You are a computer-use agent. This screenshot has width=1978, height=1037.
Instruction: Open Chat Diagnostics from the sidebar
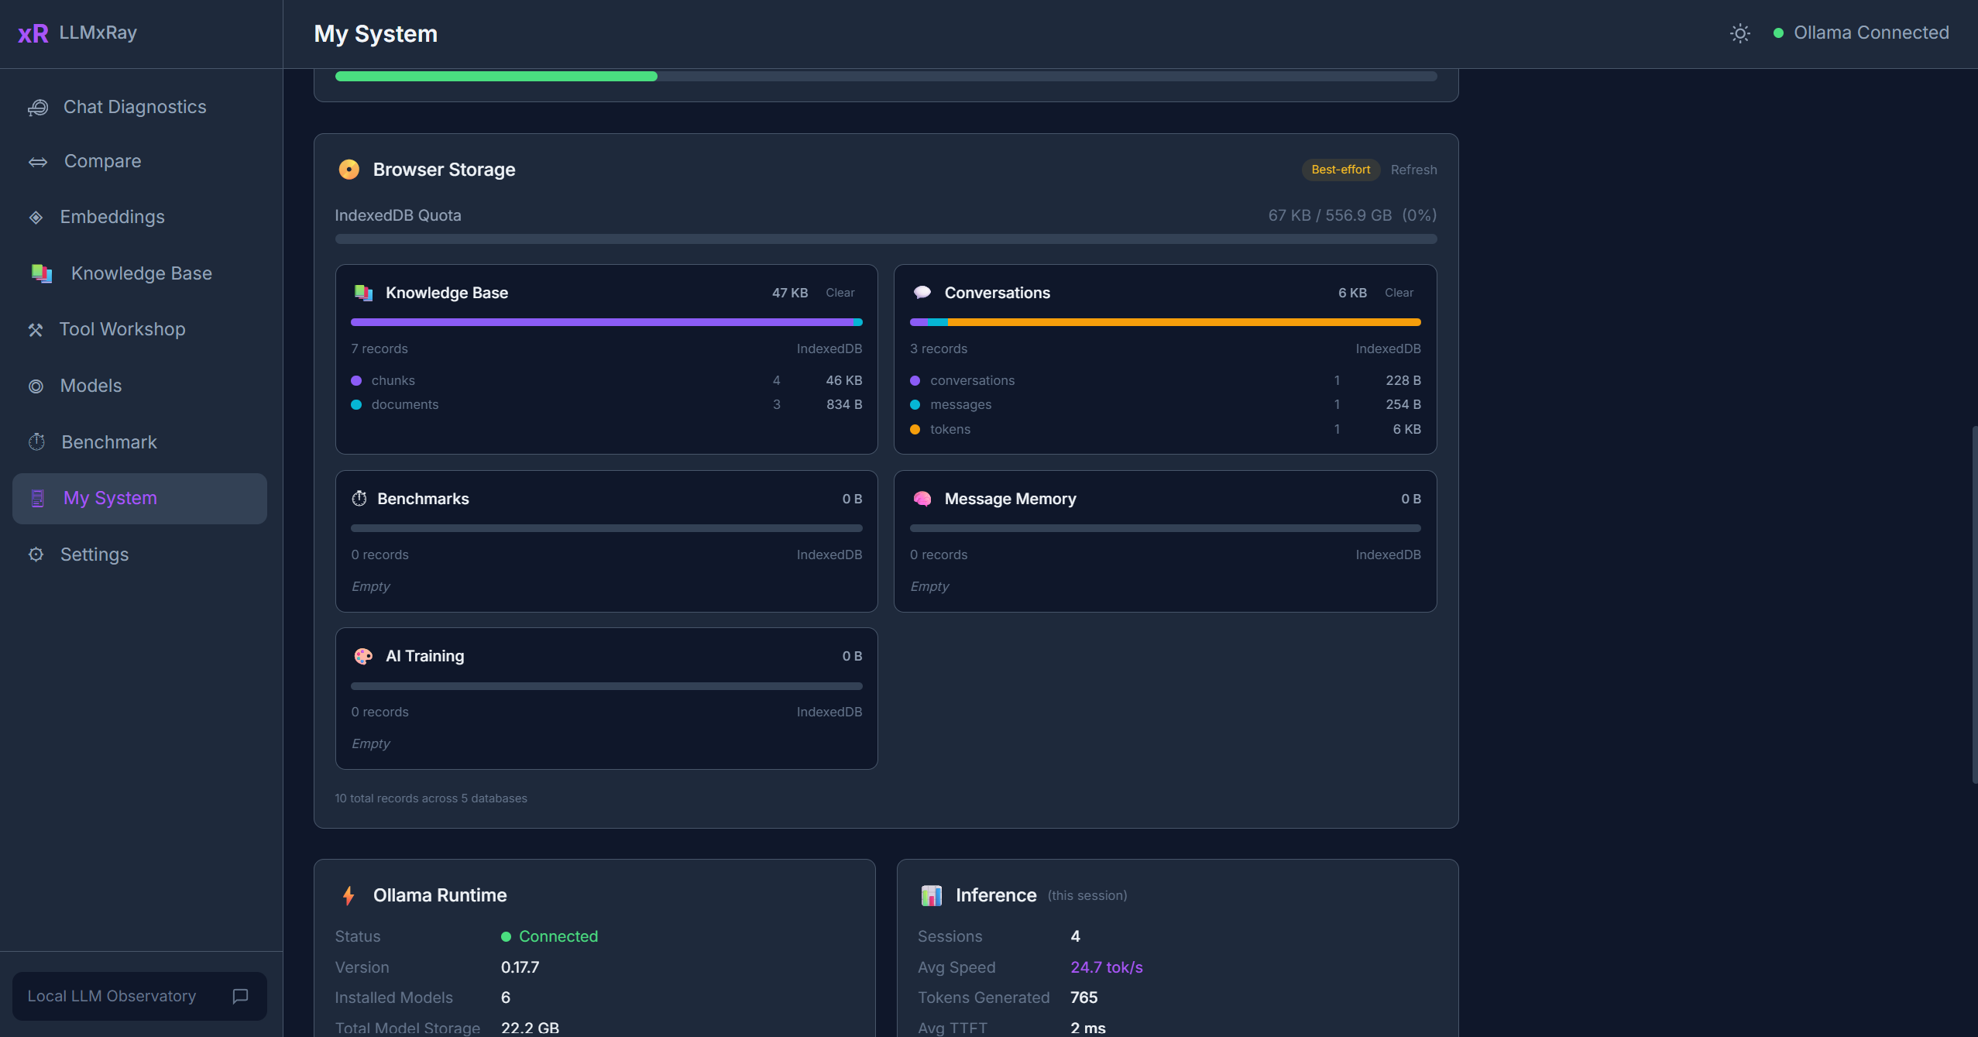point(133,106)
